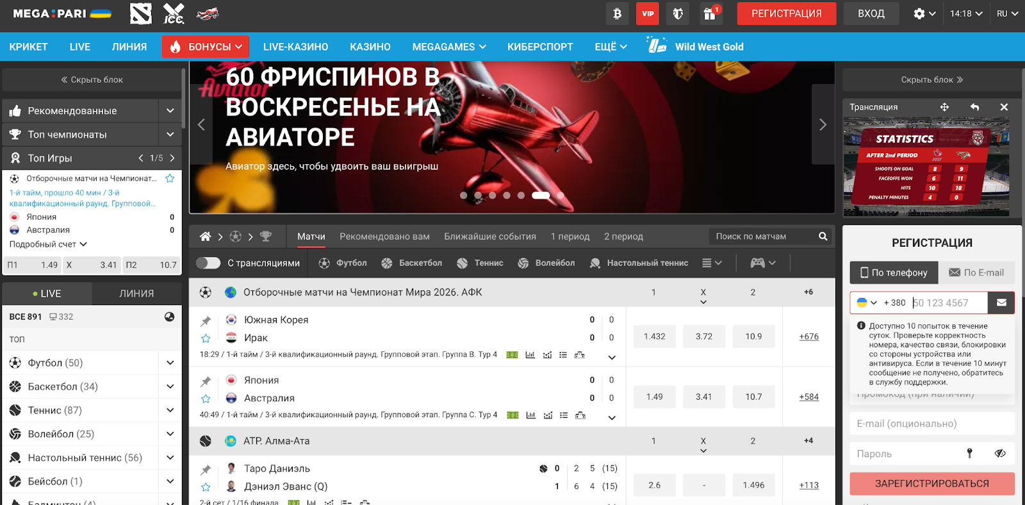Switch to Ближайшие события tab
This screenshot has height=505, width=1025.
pyautogui.click(x=490, y=236)
